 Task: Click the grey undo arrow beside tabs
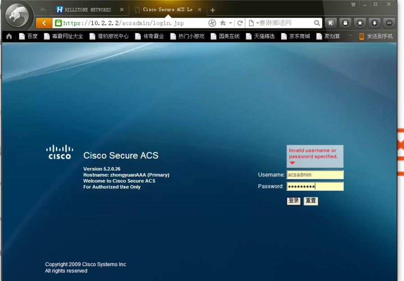(x=43, y=10)
